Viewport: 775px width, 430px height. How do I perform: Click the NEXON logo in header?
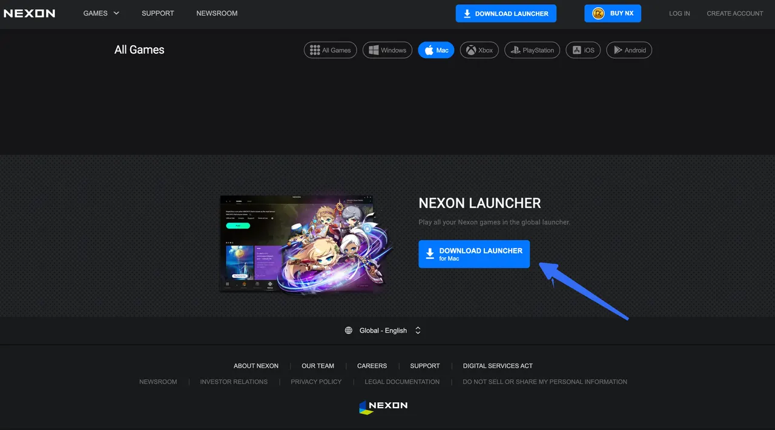click(x=29, y=13)
